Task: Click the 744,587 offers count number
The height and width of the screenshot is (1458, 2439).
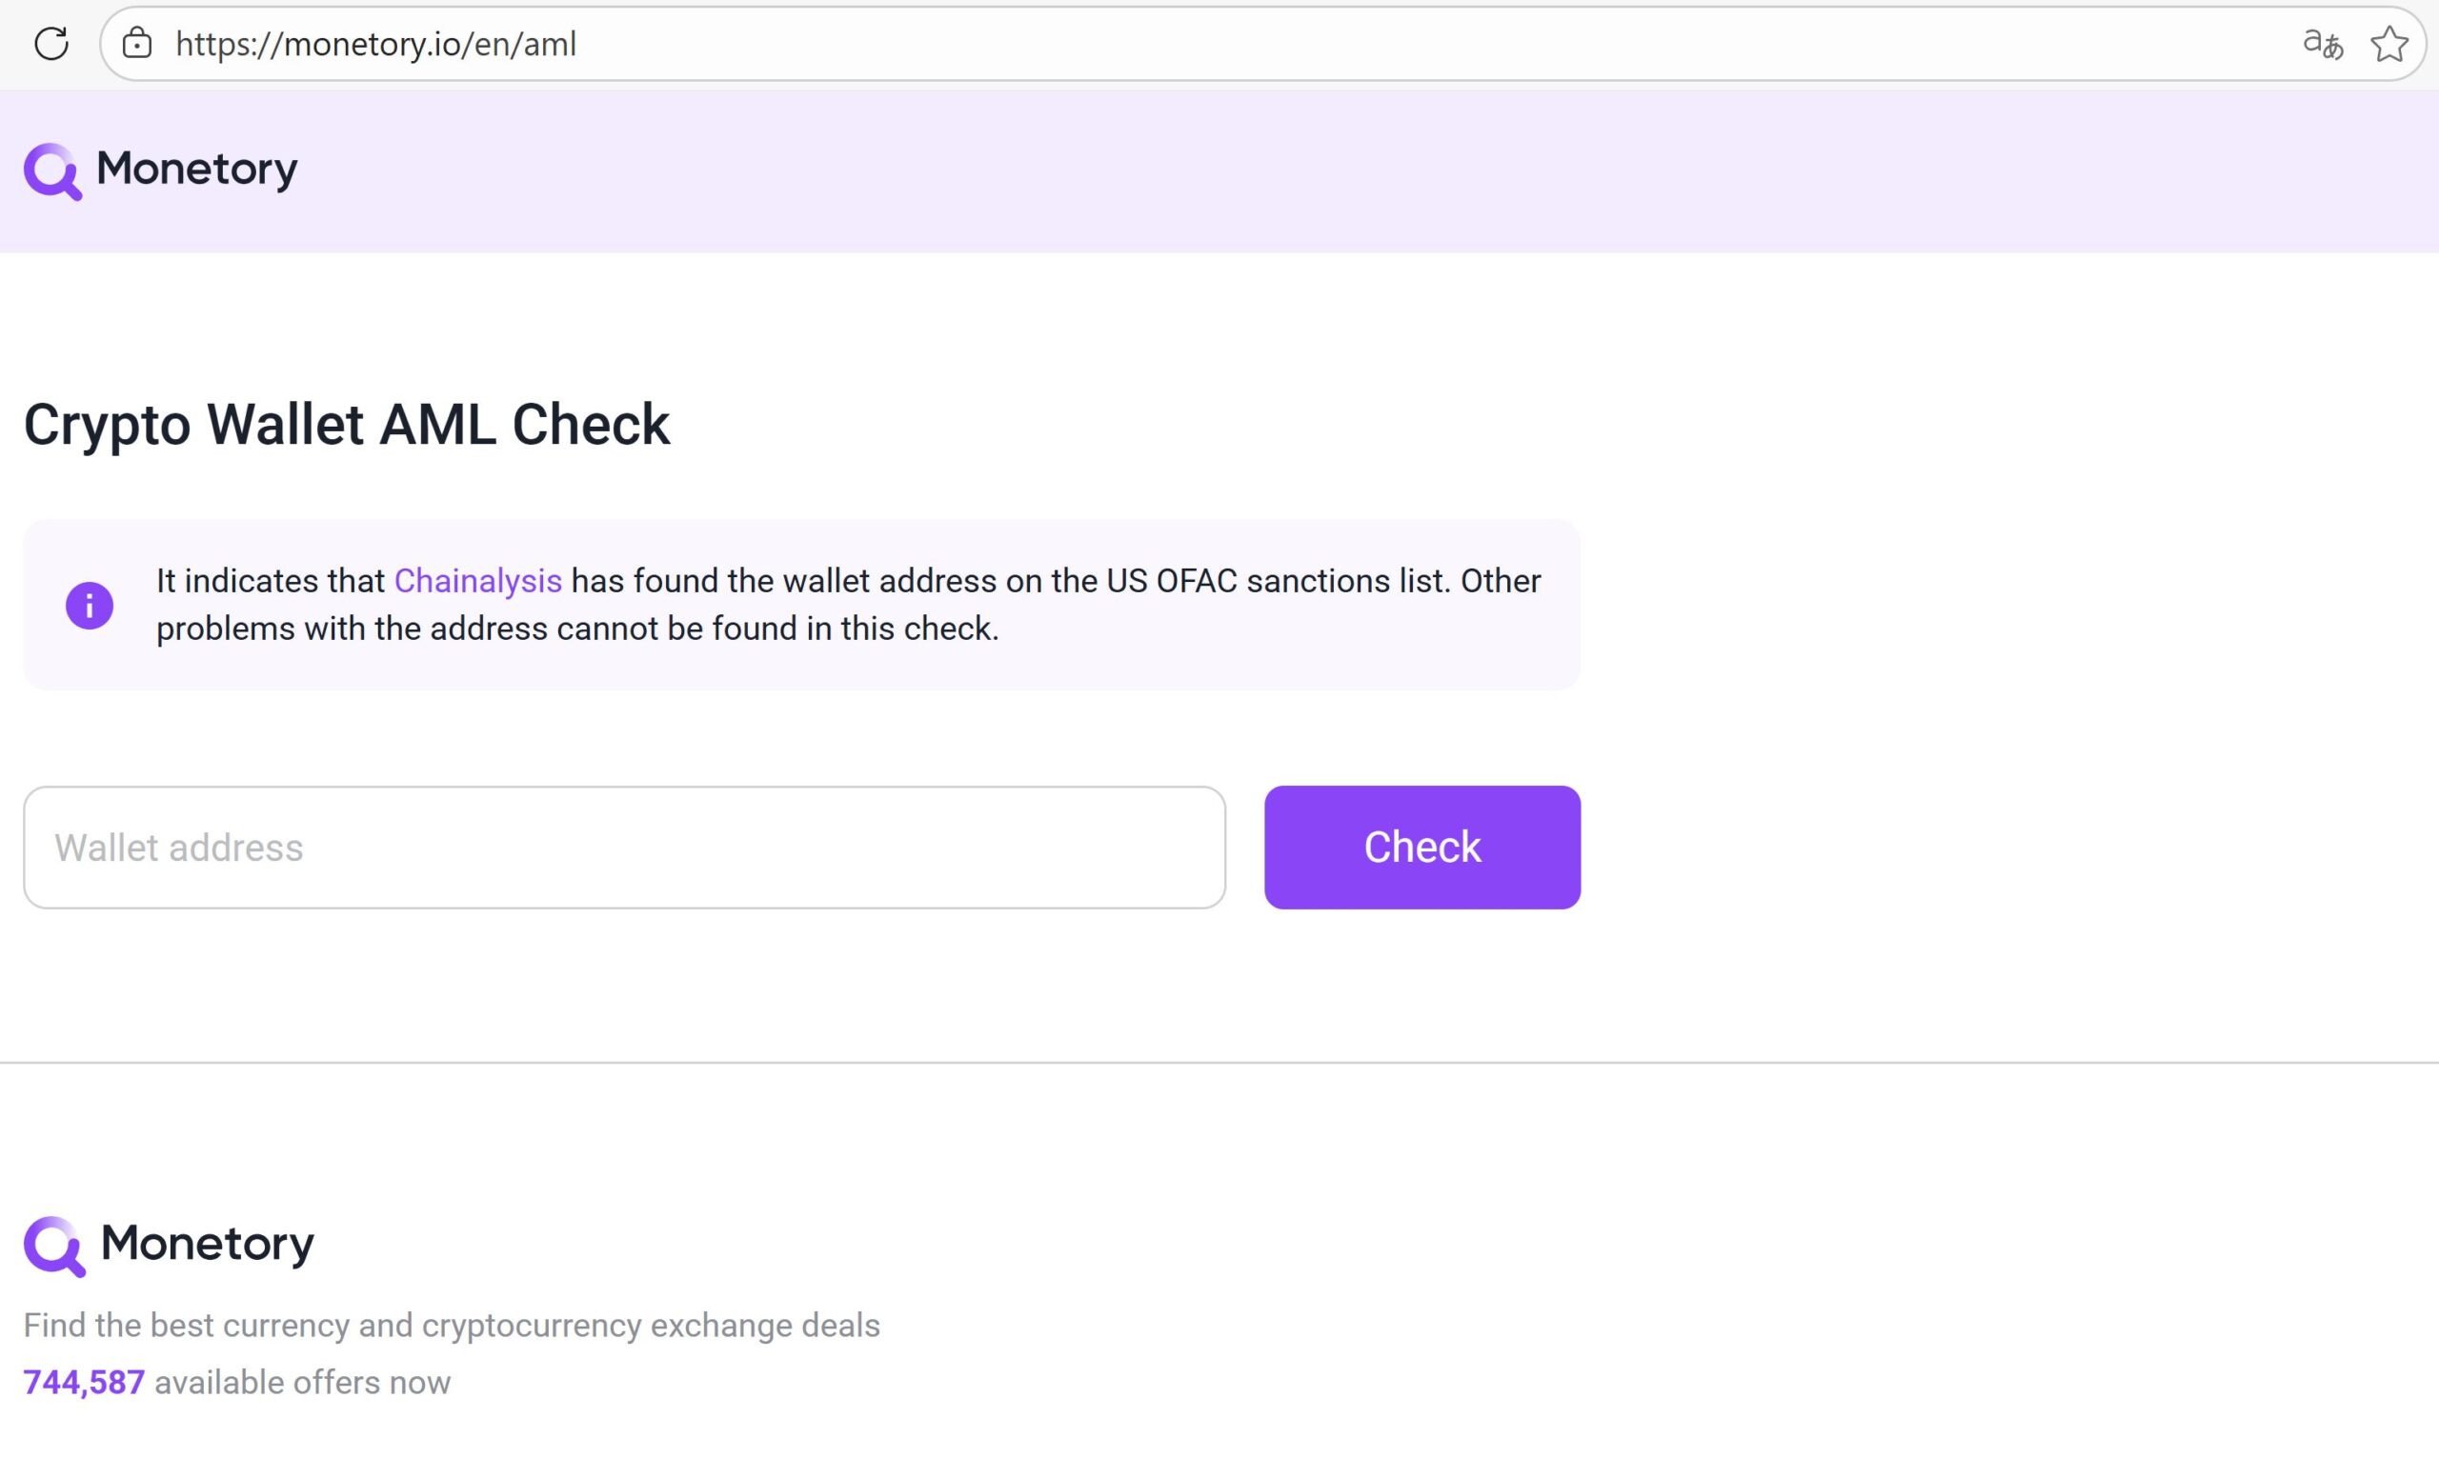Action: [84, 1383]
